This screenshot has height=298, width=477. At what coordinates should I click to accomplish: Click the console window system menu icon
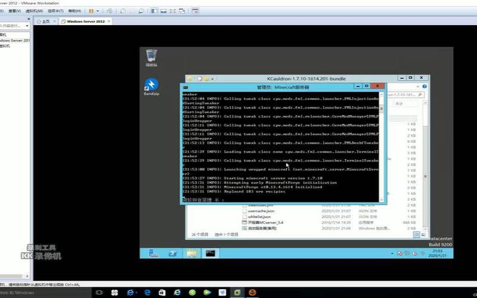tap(185, 88)
